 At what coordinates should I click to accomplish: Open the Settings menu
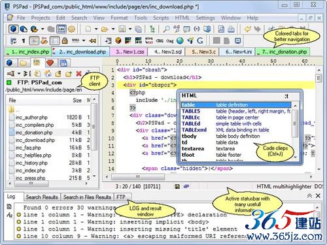(205, 18)
